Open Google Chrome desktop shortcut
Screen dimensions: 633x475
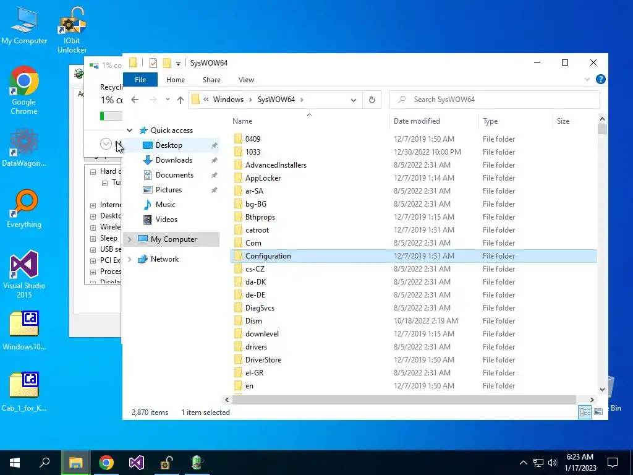click(24, 90)
